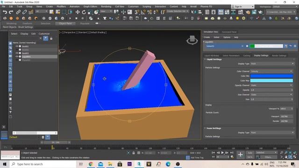Switch to the Caching tab

pos(247,56)
